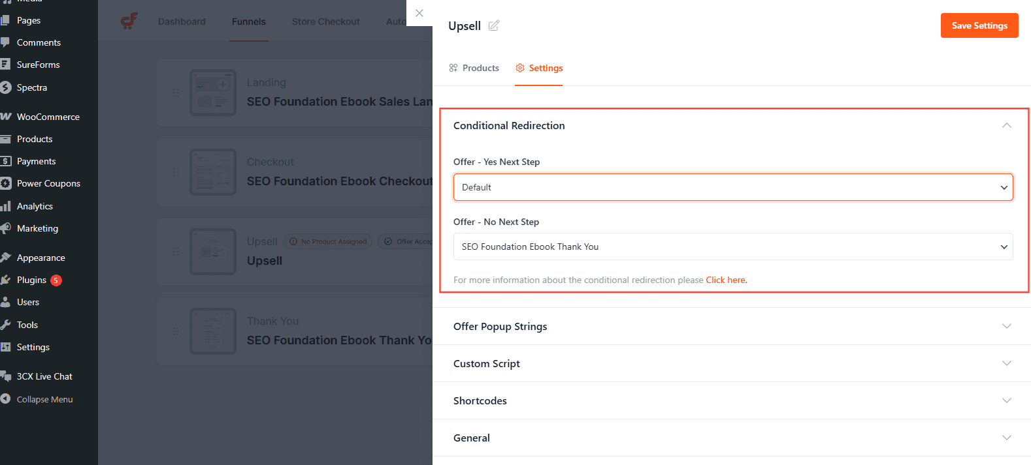Select the Settings tab in Upsell panel
The height and width of the screenshot is (465, 1031).
click(x=539, y=68)
